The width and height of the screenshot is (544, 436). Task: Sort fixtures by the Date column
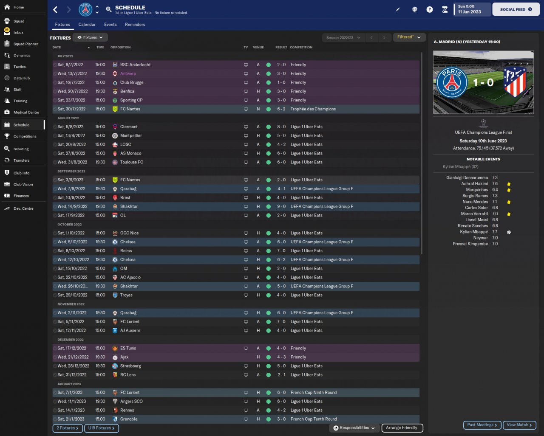click(57, 48)
